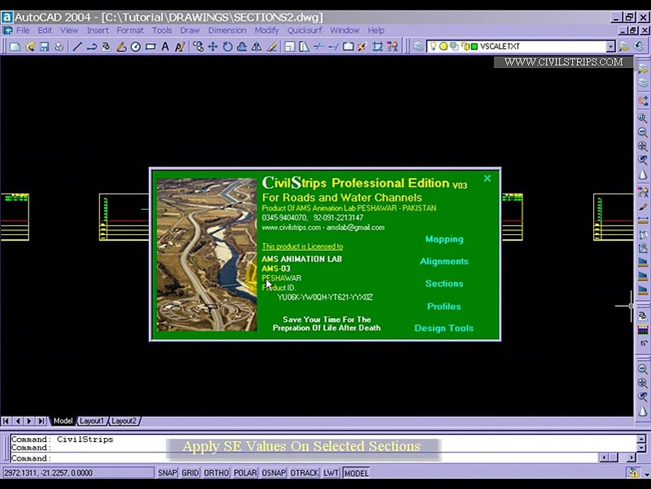Click the warning tray icon in status bar
The width and height of the screenshot is (651, 489).
633,473
